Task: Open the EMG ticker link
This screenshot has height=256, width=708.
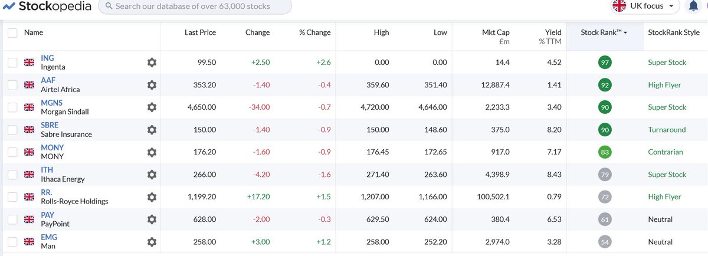Action: (49, 237)
